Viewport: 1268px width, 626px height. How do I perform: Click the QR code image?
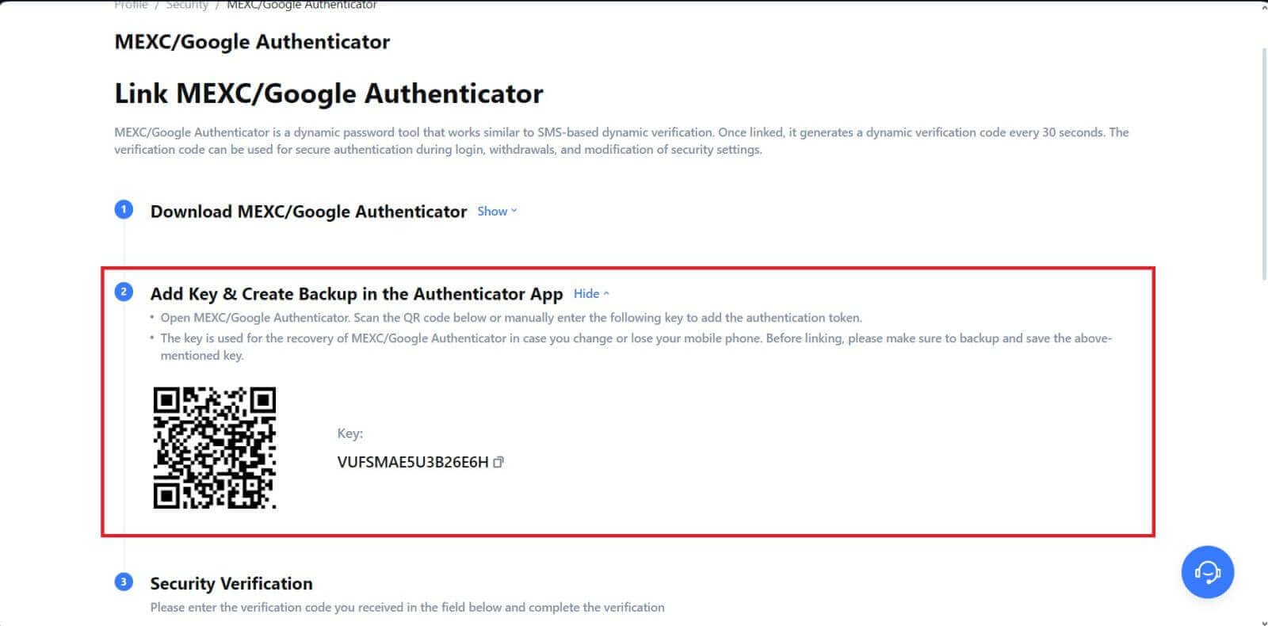(214, 448)
